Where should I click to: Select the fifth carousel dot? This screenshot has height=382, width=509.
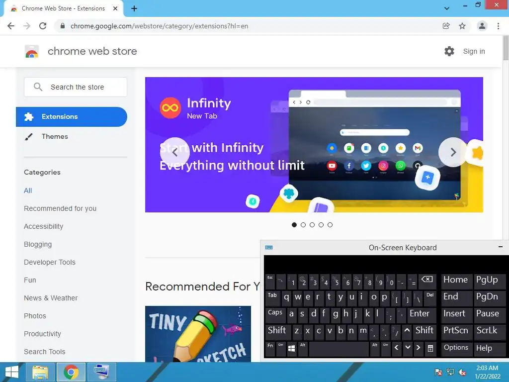coord(330,225)
